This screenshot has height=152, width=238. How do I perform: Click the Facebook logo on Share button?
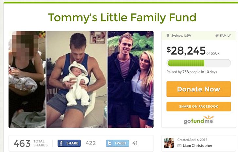[x=61, y=143]
